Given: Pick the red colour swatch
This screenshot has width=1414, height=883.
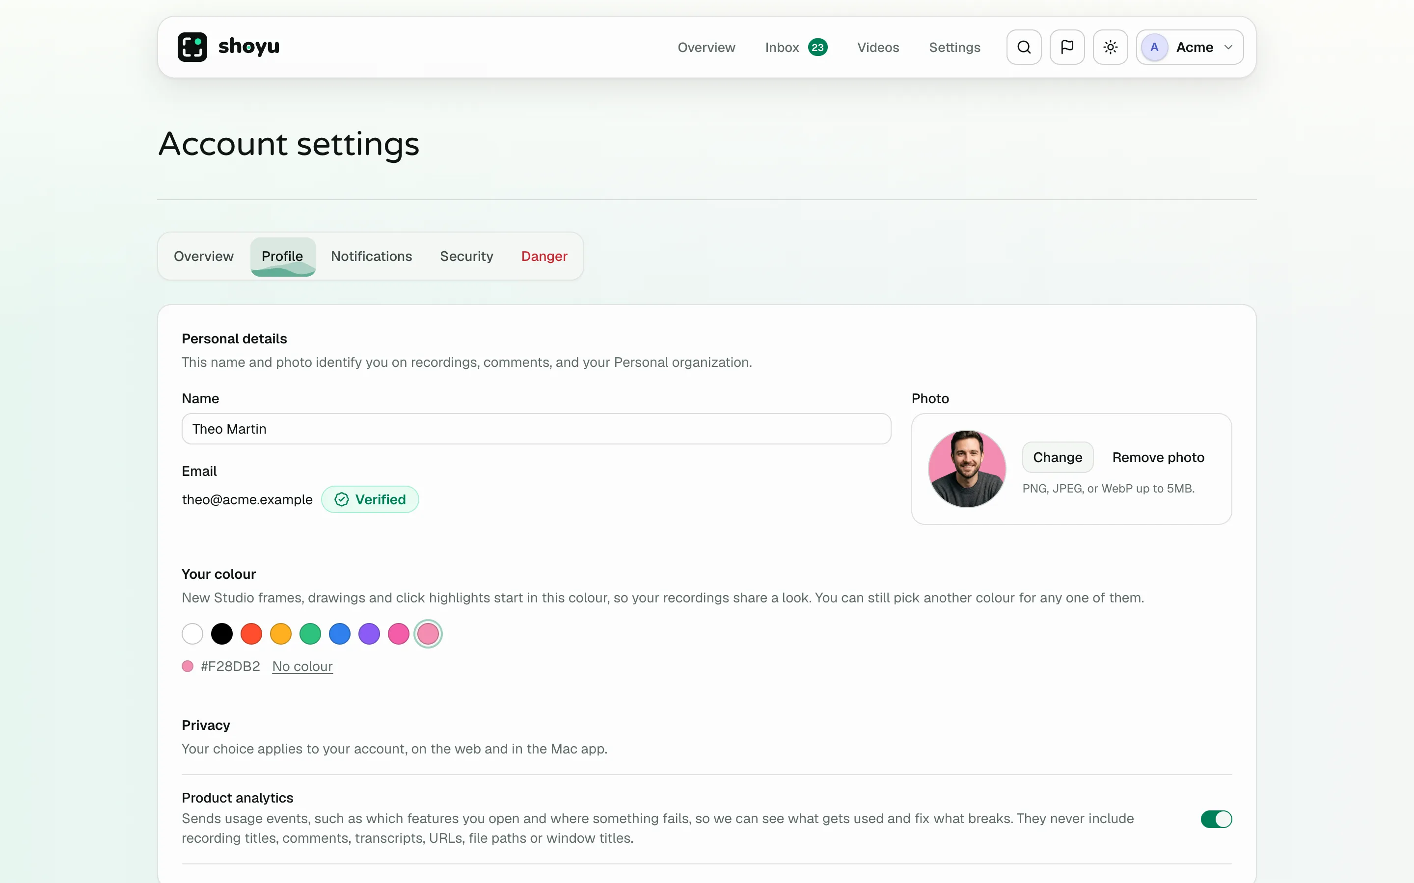Looking at the screenshot, I should (x=251, y=634).
